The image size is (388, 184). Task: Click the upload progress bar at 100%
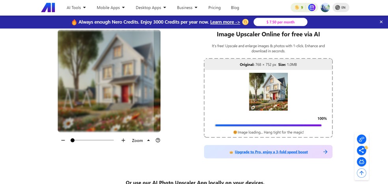pos(268,125)
